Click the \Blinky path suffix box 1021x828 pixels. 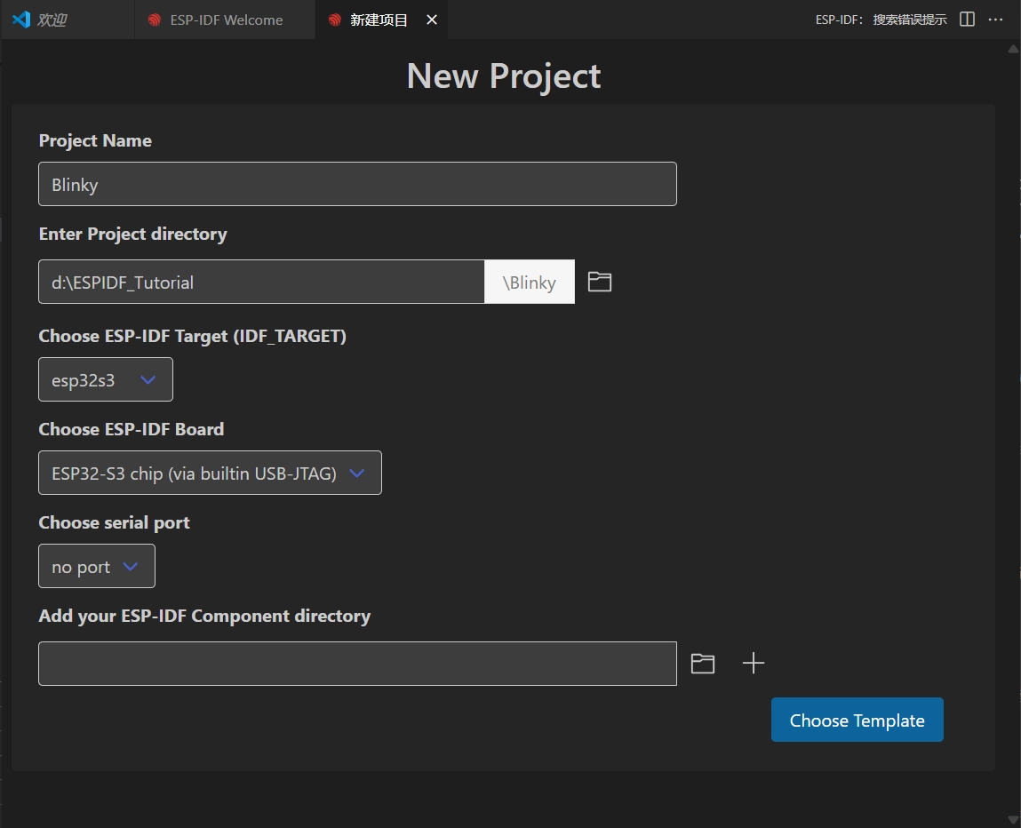530,283
